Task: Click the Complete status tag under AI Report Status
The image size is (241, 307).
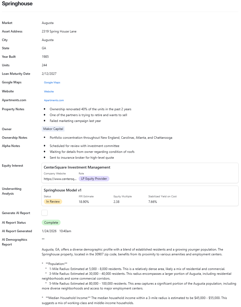Action: tap(51, 222)
